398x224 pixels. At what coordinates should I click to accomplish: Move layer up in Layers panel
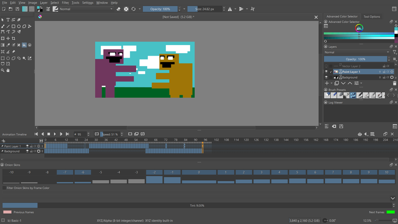click(350, 83)
